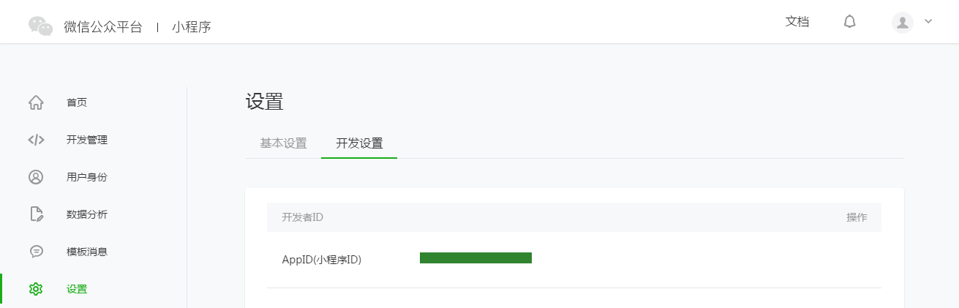
Task: Click the 微信公众平台 title link
Action: click(x=103, y=27)
